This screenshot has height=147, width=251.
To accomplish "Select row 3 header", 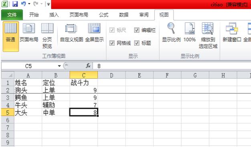I will coord(8,97).
